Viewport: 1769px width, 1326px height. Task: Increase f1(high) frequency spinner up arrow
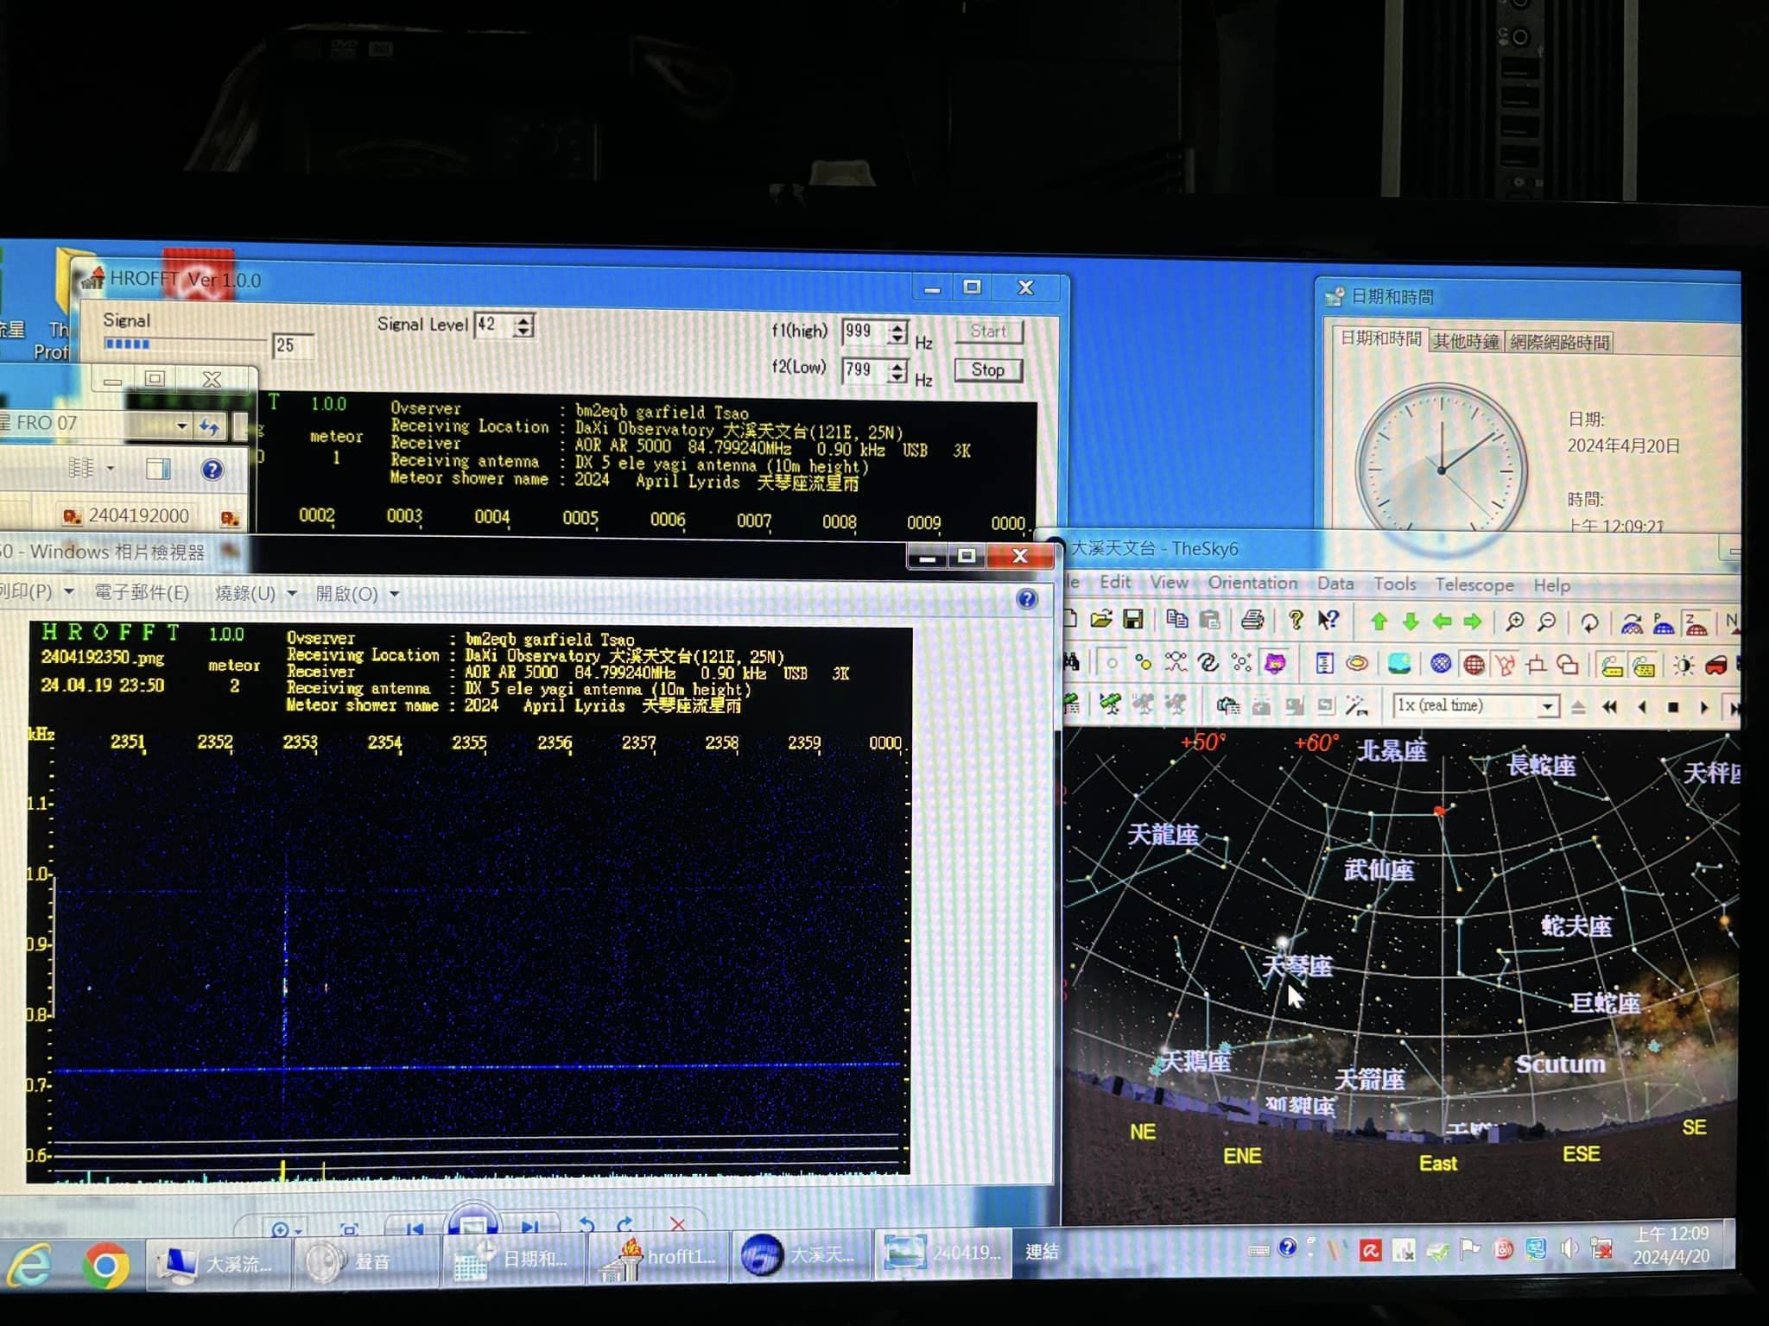coord(898,326)
